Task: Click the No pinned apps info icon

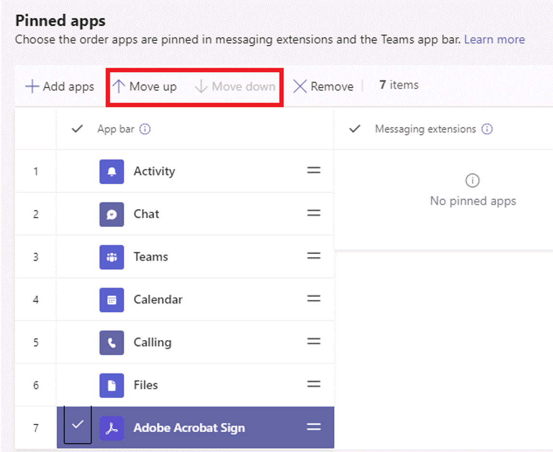Action: coord(472,180)
